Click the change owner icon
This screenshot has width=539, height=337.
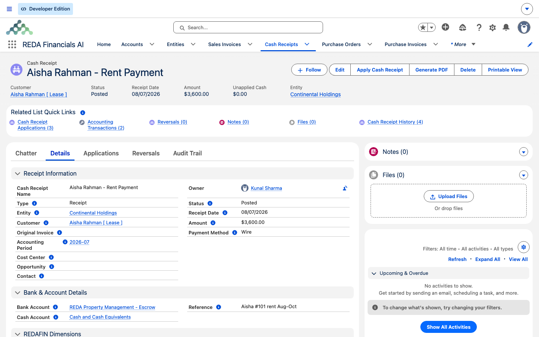click(x=345, y=188)
